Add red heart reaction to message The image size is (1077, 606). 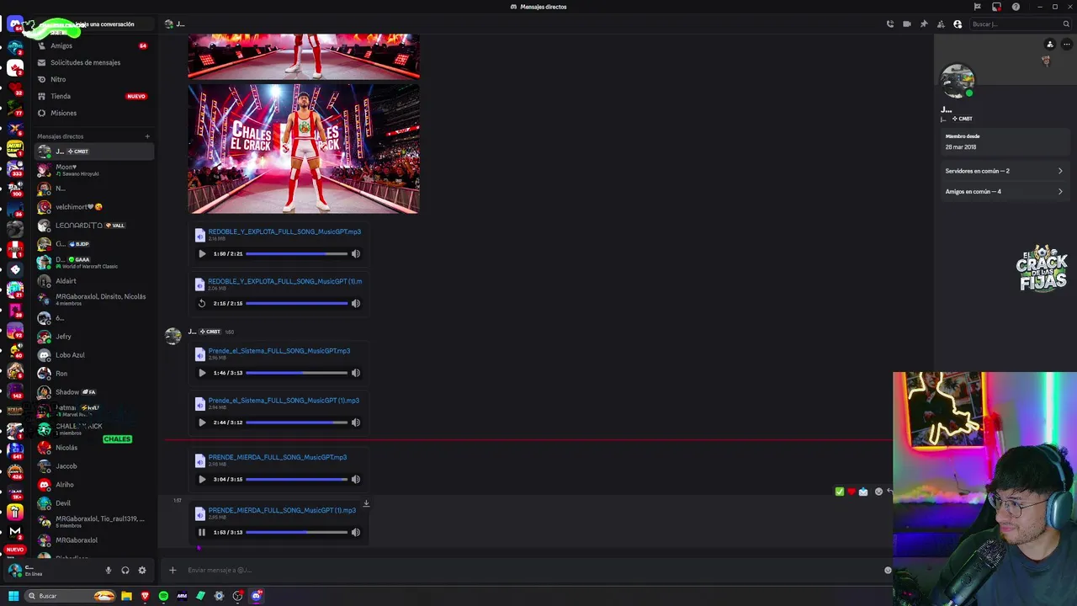coord(852,492)
